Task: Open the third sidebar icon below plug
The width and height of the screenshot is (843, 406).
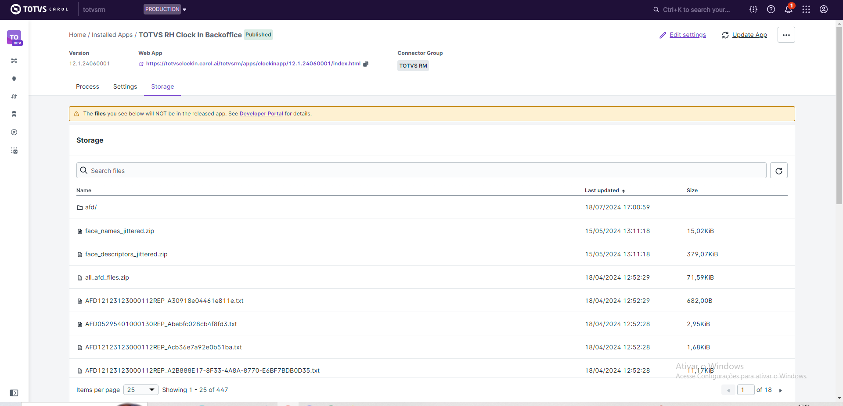Action: (x=14, y=97)
